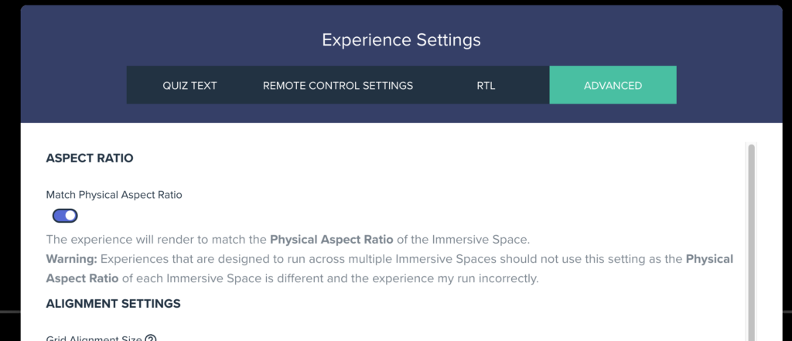
Task: Select the RTL tab
Action: (486, 85)
